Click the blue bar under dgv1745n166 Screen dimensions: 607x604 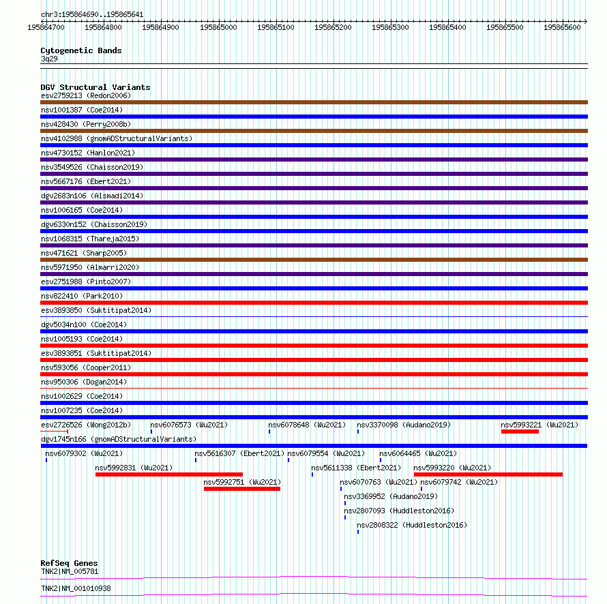314,446
